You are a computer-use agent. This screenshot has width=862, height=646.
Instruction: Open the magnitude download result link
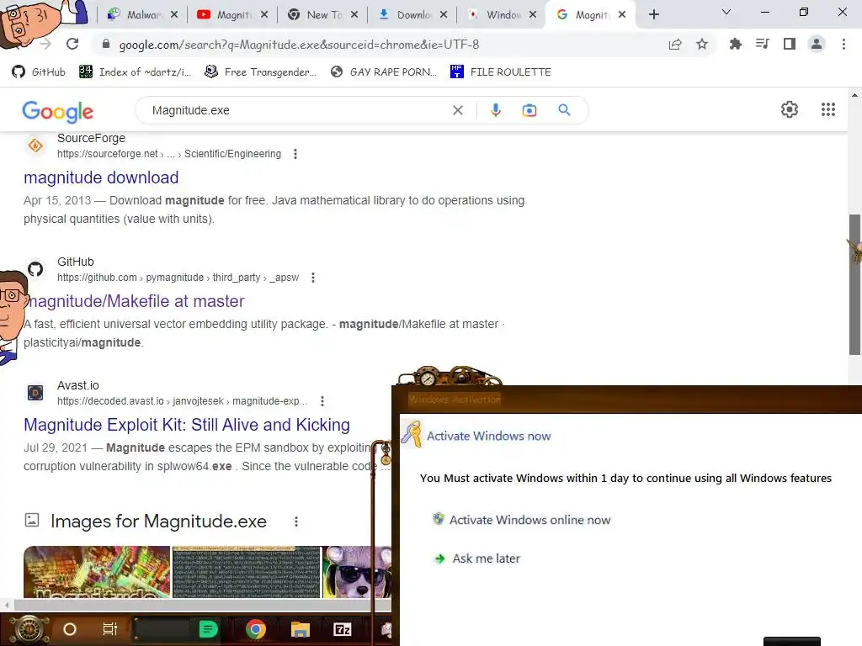click(101, 177)
